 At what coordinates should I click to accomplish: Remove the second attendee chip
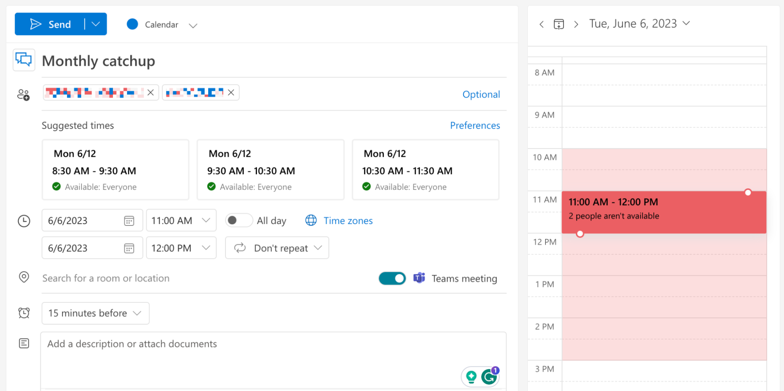pos(231,93)
